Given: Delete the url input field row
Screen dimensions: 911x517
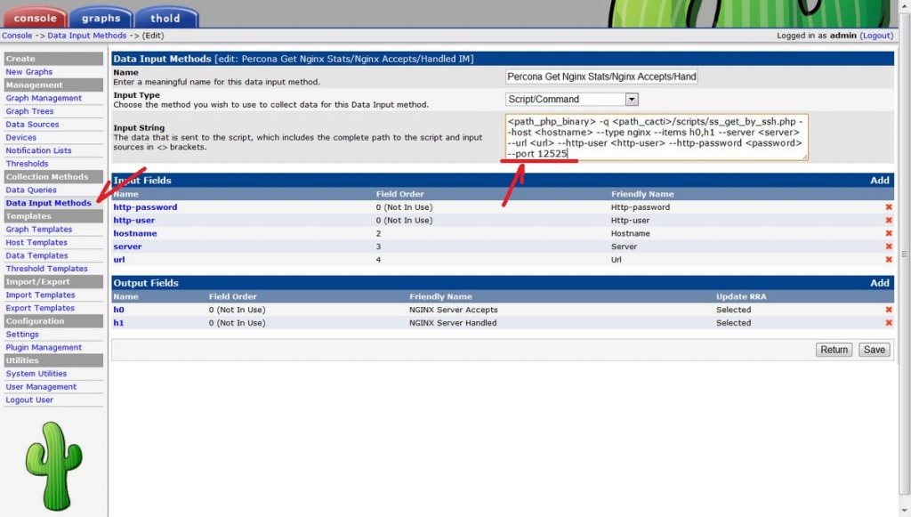Looking at the screenshot, I should click(x=888, y=260).
